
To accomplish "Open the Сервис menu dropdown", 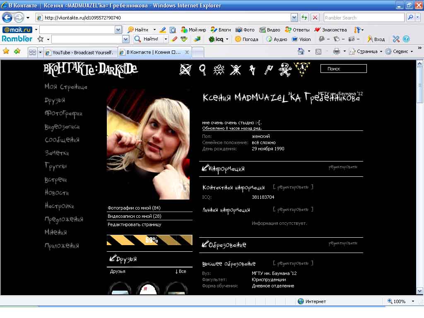I will [x=412, y=51].
